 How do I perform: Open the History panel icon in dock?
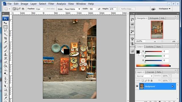(x=132, y=19)
